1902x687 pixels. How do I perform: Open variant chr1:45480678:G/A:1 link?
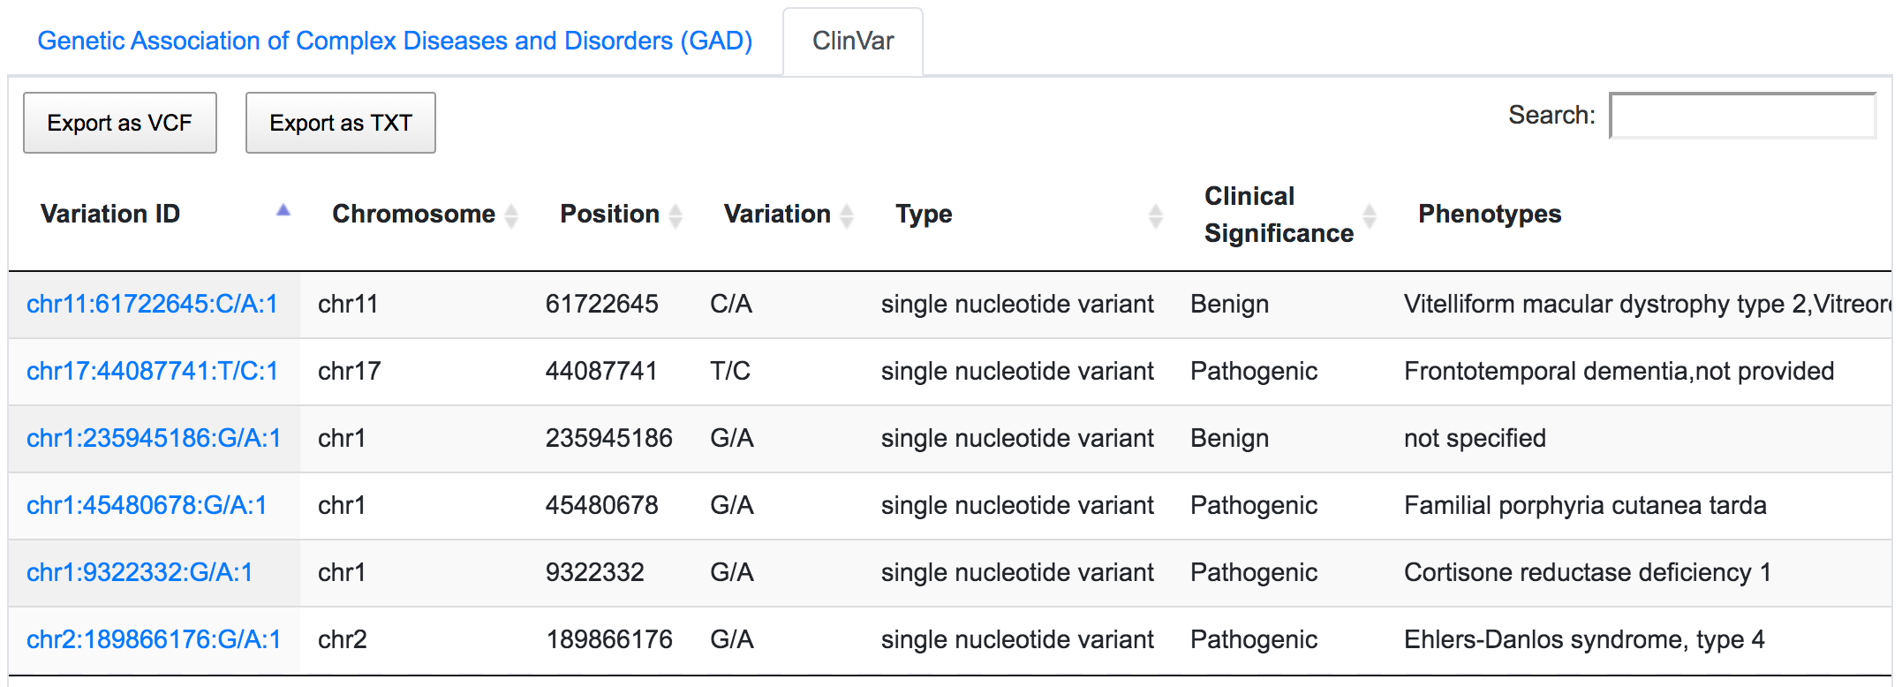(x=147, y=505)
